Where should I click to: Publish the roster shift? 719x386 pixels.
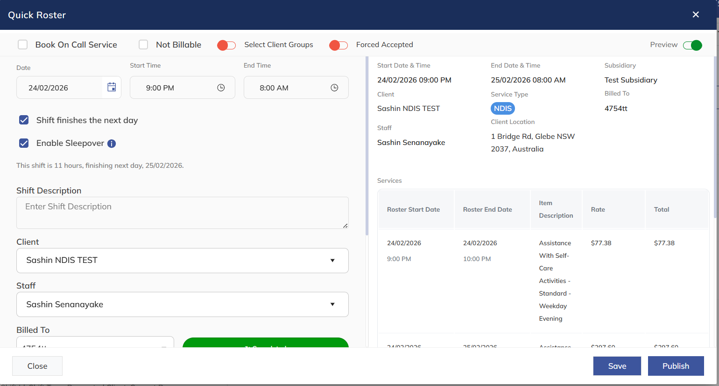(676, 366)
